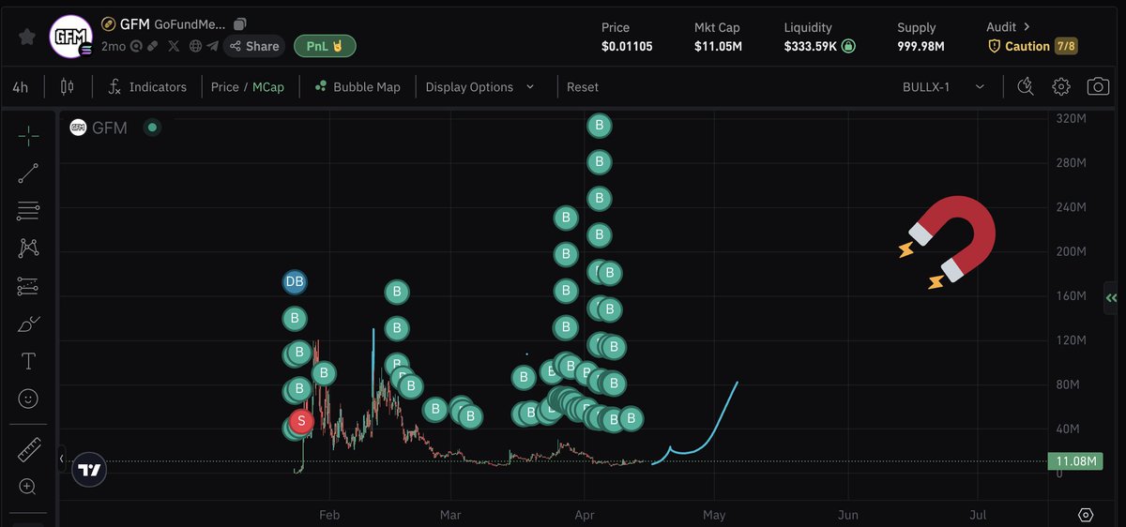
Task: Click the liquidity lock icon
Action: click(848, 46)
